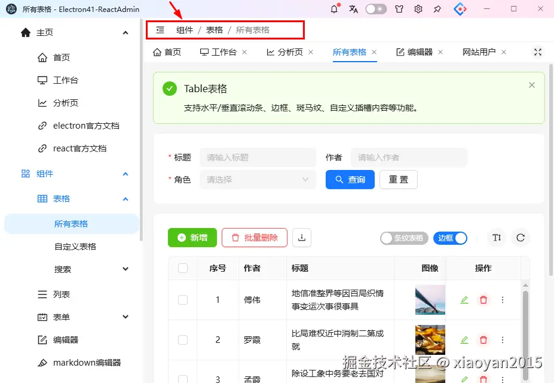Click the 重置 reset button

pos(399,180)
